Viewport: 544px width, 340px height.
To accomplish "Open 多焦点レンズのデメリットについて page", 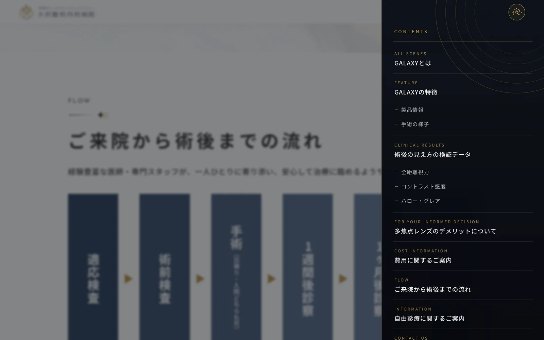I will [445, 231].
